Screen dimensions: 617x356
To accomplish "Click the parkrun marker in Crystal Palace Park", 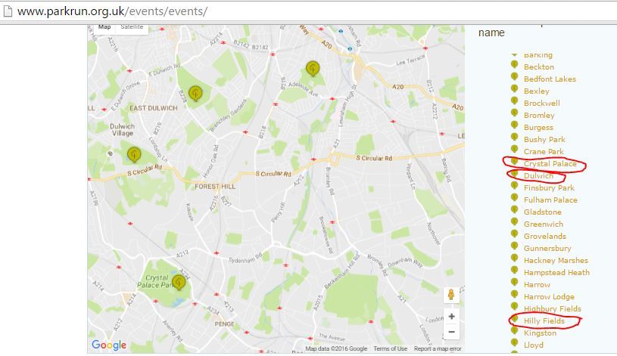I will (179, 282).
